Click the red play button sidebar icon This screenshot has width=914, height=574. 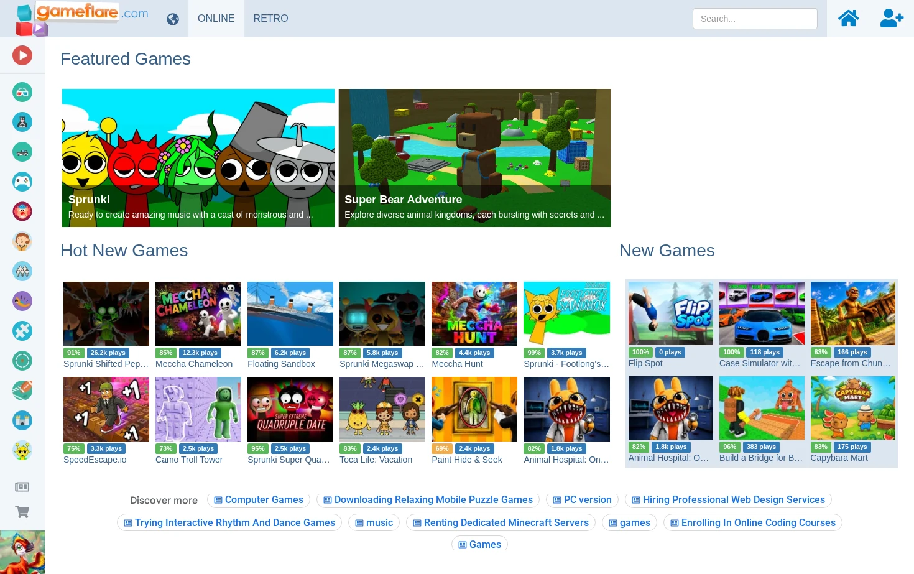[x=22, y=55]
